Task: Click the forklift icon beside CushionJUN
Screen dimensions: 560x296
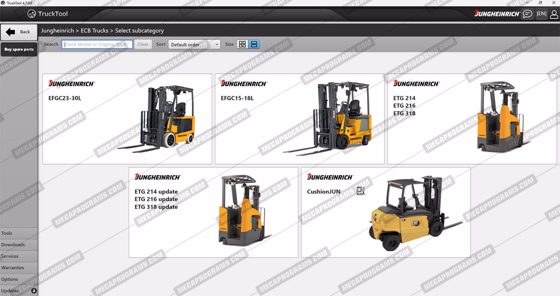Action: click(360, 191)
